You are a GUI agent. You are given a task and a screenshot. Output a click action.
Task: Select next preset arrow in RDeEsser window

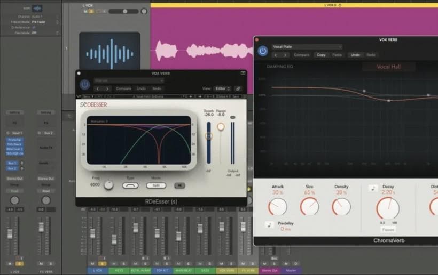click(x=107, y=88)
